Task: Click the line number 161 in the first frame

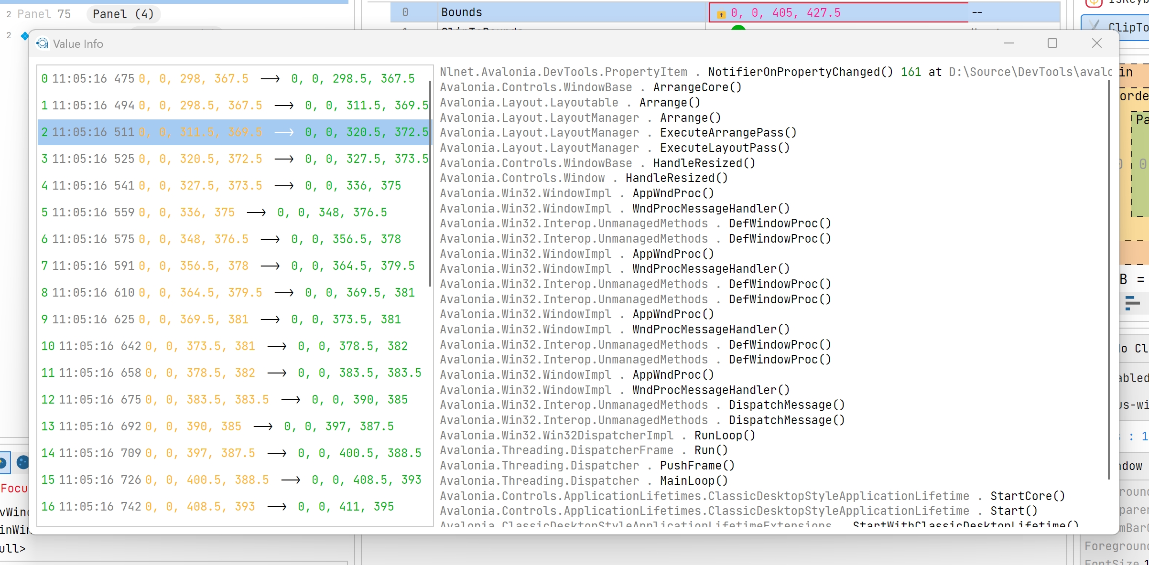Action: [x=911, y=72]
